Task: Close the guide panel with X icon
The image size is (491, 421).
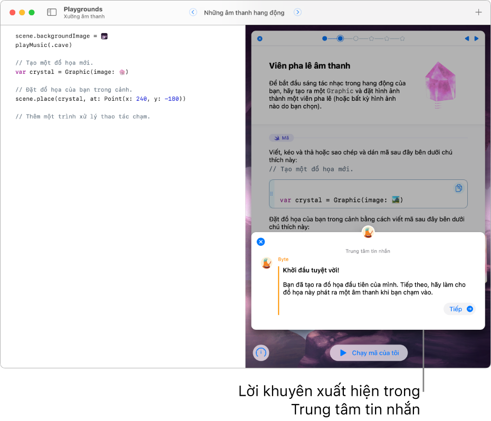Action: pos(259,39)
